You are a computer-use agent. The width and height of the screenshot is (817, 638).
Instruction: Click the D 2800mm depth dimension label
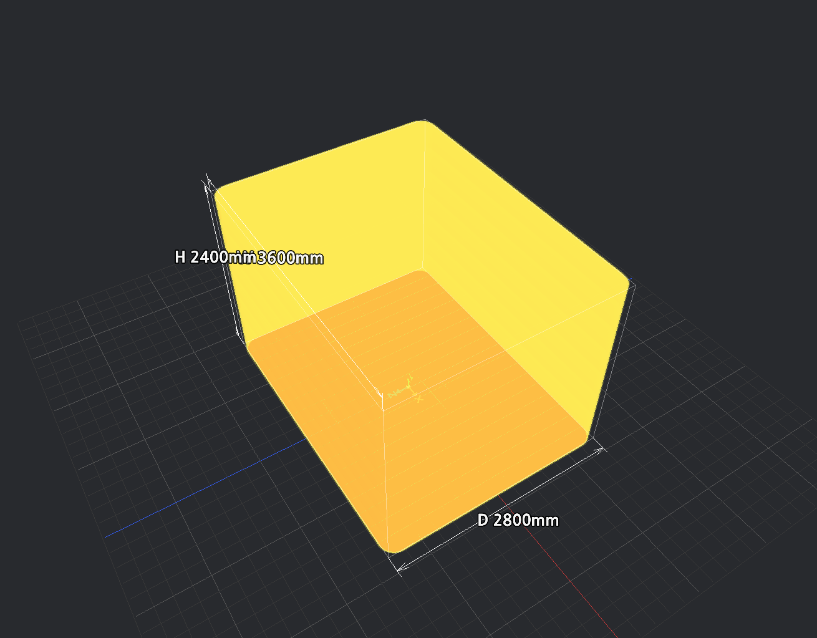518,520
